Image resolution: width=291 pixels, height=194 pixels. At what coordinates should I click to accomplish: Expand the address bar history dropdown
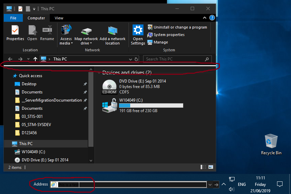pyautogui.click(x=131, y=59)
